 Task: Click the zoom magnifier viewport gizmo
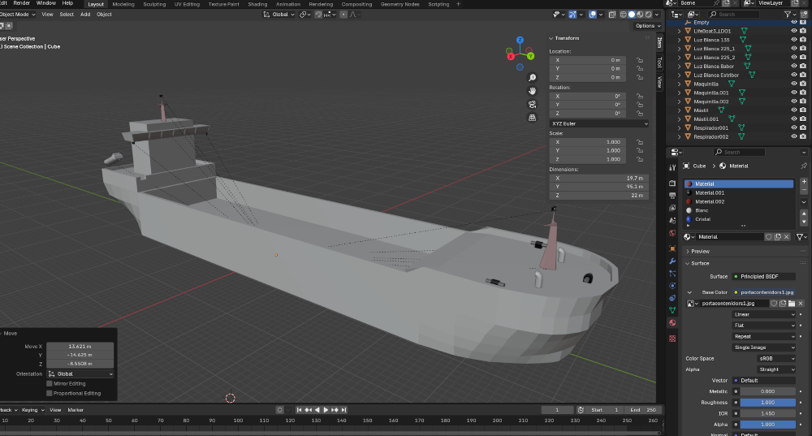click(532, 78)
